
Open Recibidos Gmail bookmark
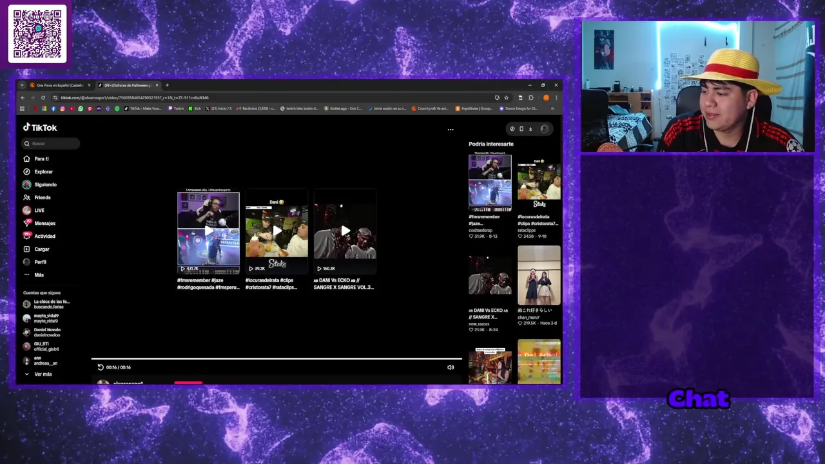[x=257, y=109]
